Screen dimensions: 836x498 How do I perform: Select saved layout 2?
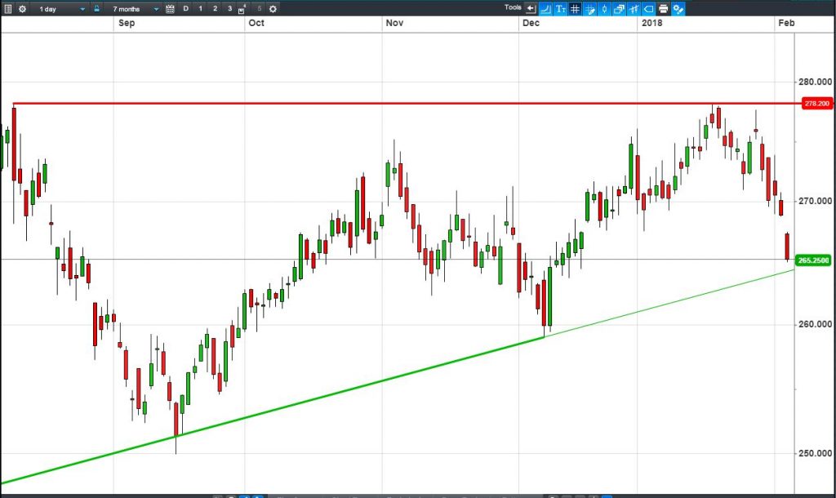(215, 8)
